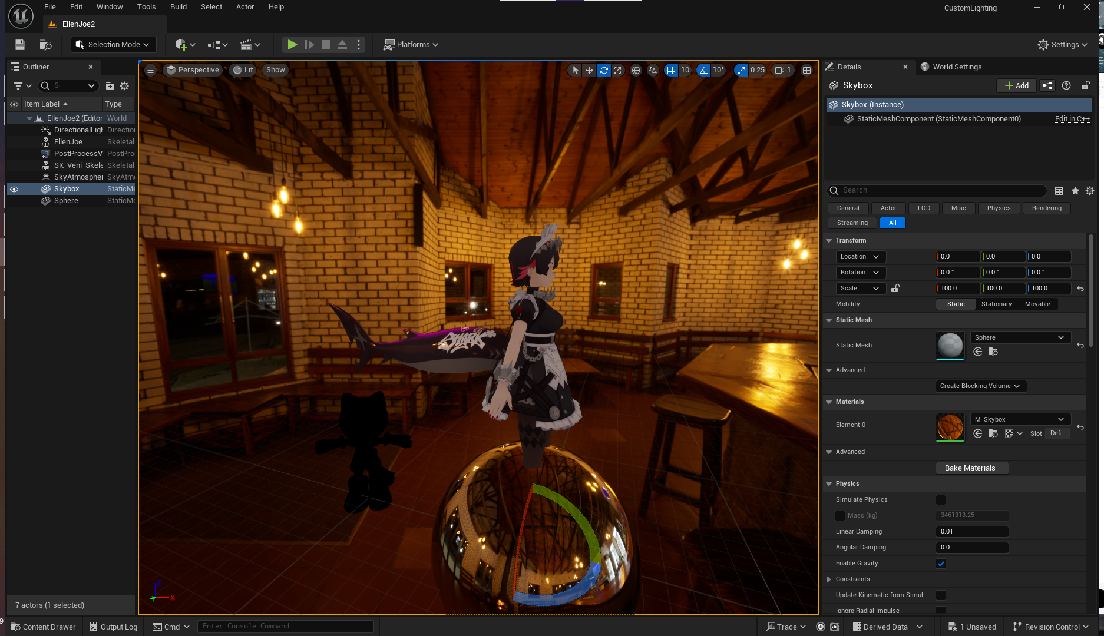The image size is (1104, 636).
Task: Open the Settings dropdown in toolbar
Action: click(x=1063, y=45)
